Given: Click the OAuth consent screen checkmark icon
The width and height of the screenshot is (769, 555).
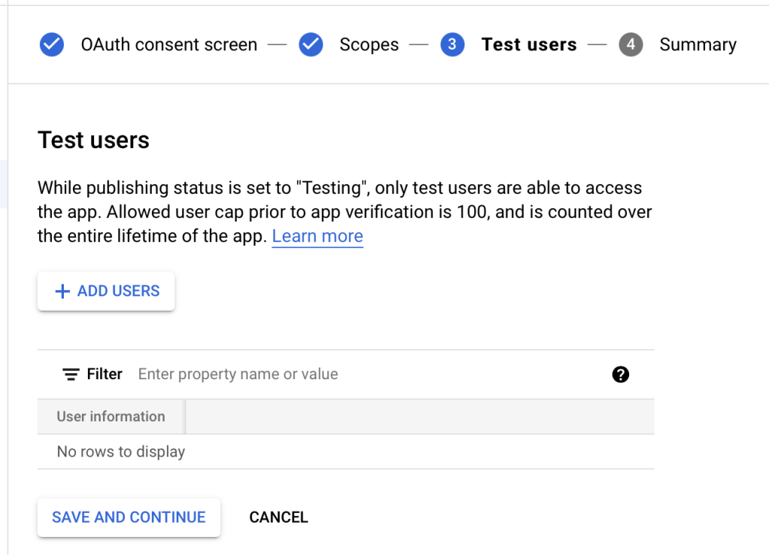Looking at the screenshot, I should (x=52, y=45).
